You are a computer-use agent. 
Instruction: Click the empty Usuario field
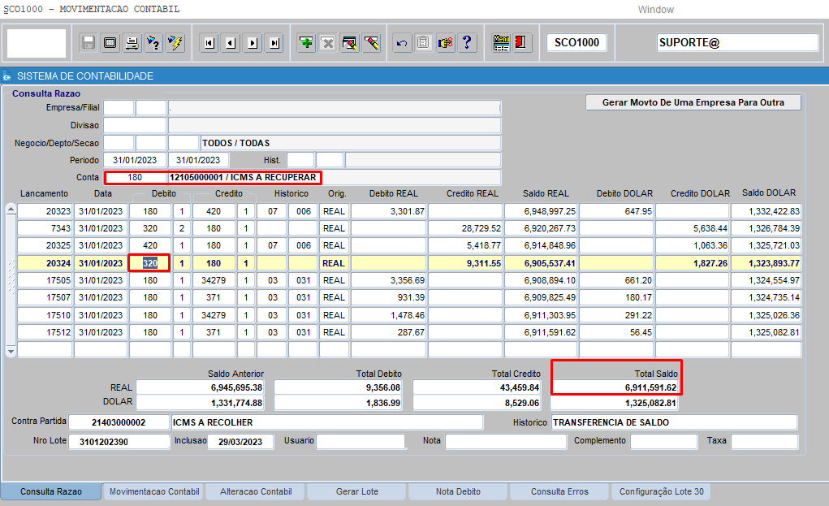[x=361, y=442]
